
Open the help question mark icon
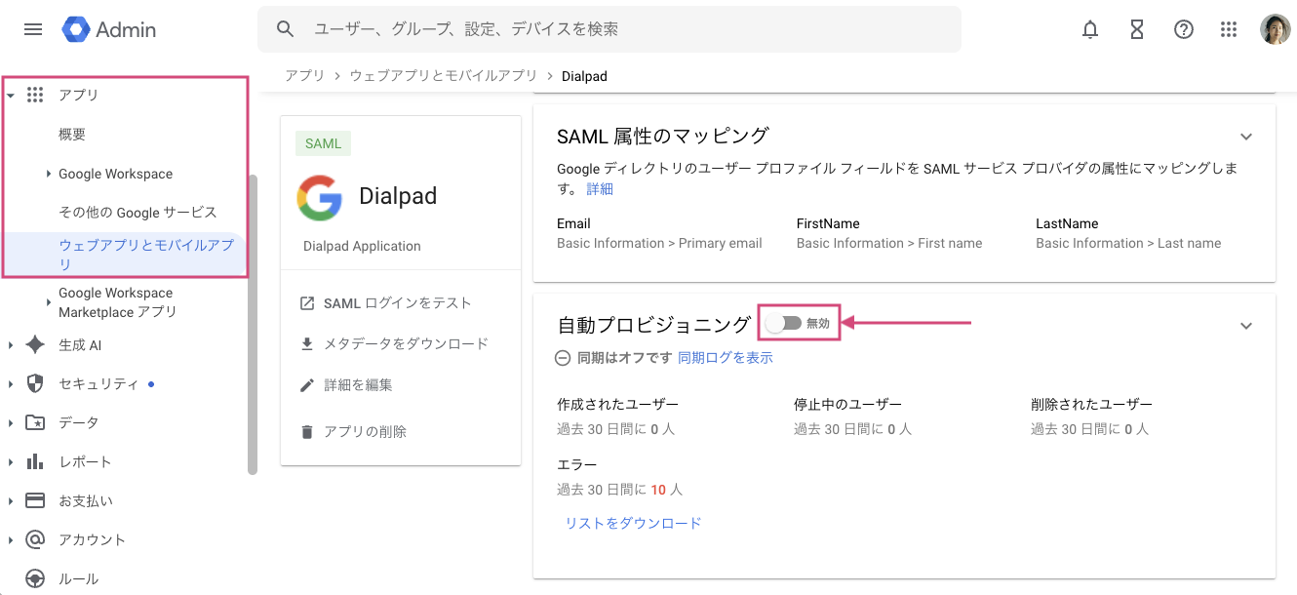click(1184, 29)
